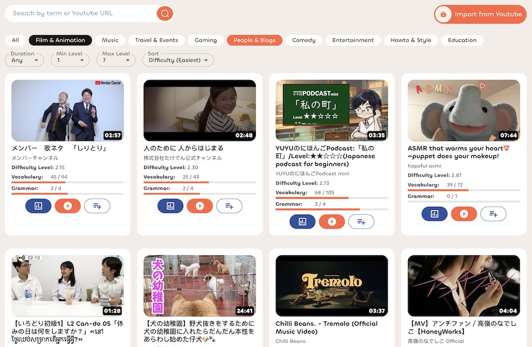
Task: Open the Min Level dropdown
Action: pyautogui.click(x=70, y=60)
